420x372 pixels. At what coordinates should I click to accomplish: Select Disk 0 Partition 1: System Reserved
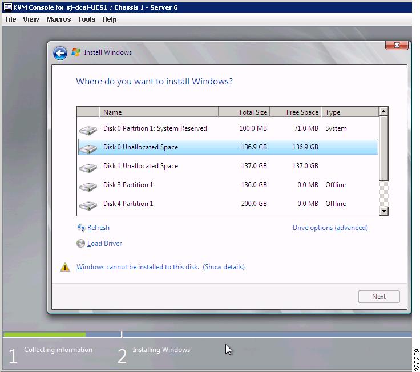coord(228,128)
